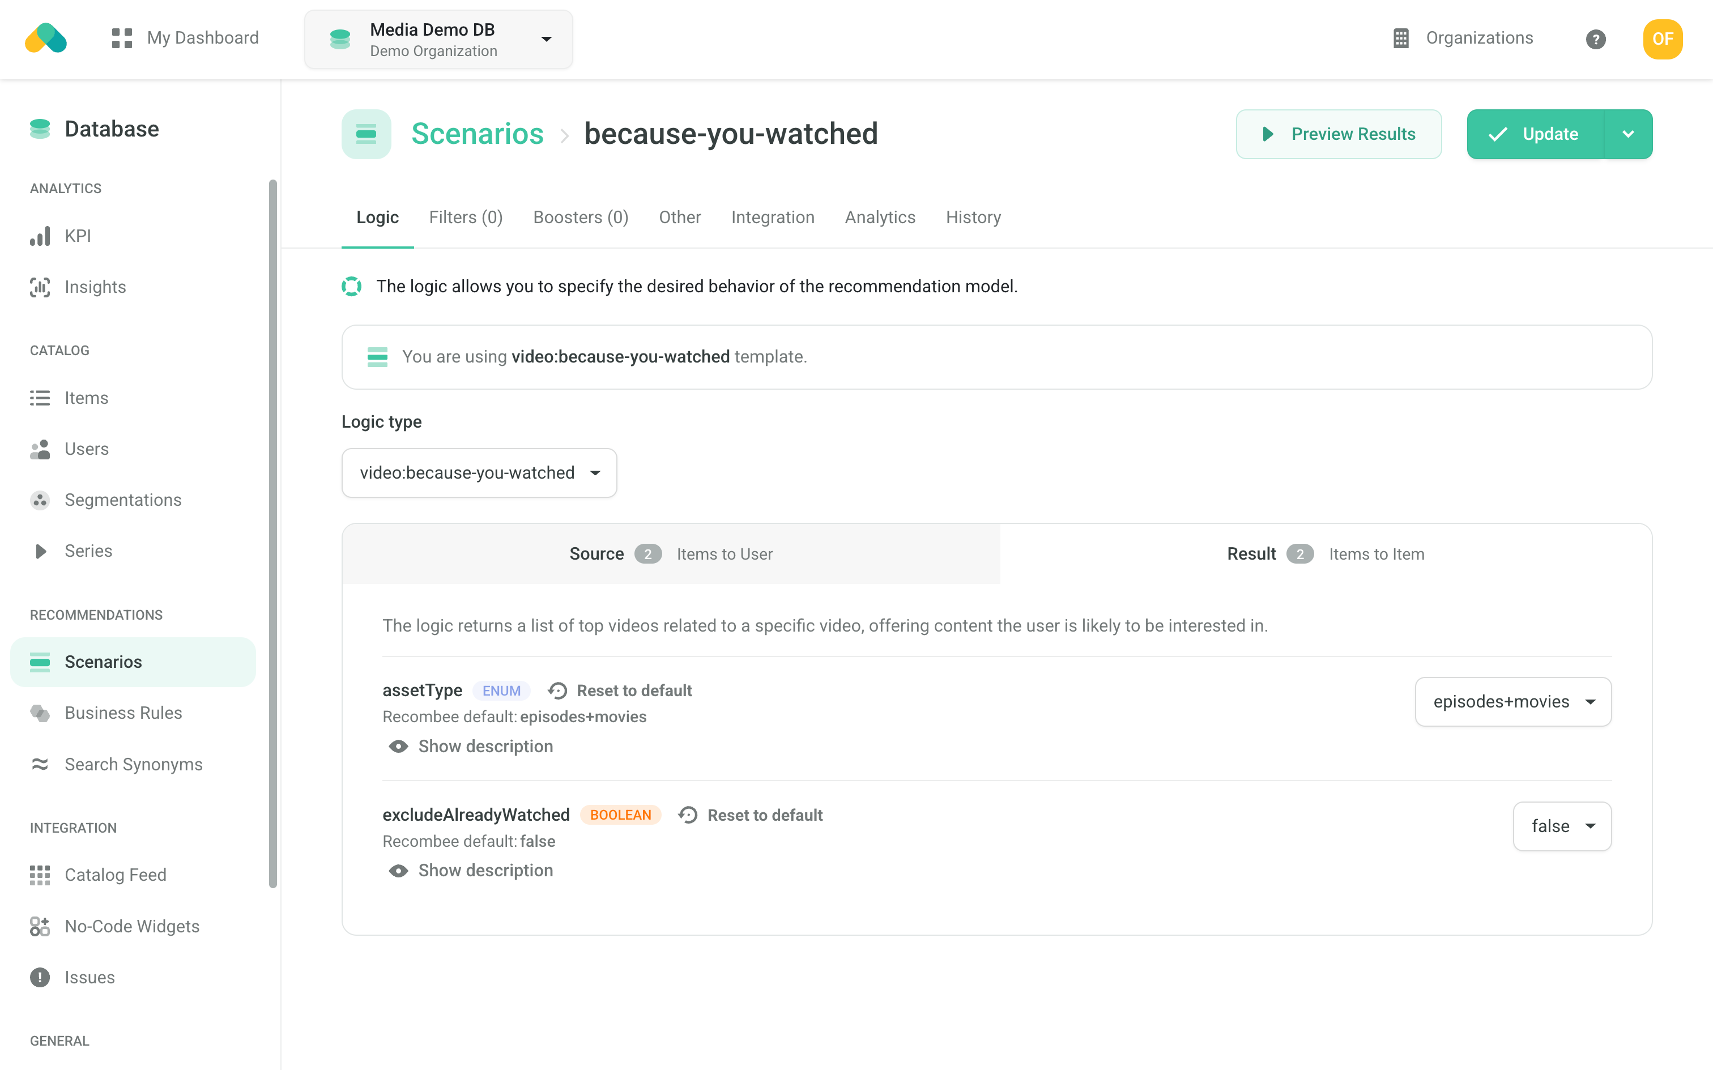Click the sidebar vertical scrollbar
1713x1070 pixels.
tap(273, 531)
